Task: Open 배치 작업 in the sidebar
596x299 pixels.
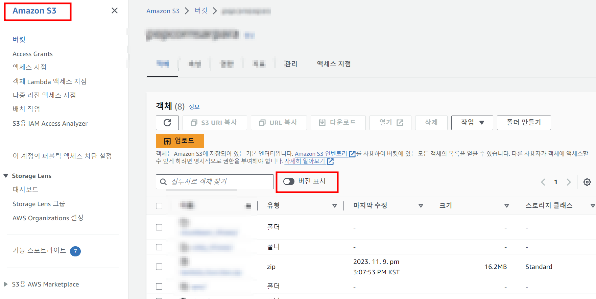Action: [x=26, y=109]
